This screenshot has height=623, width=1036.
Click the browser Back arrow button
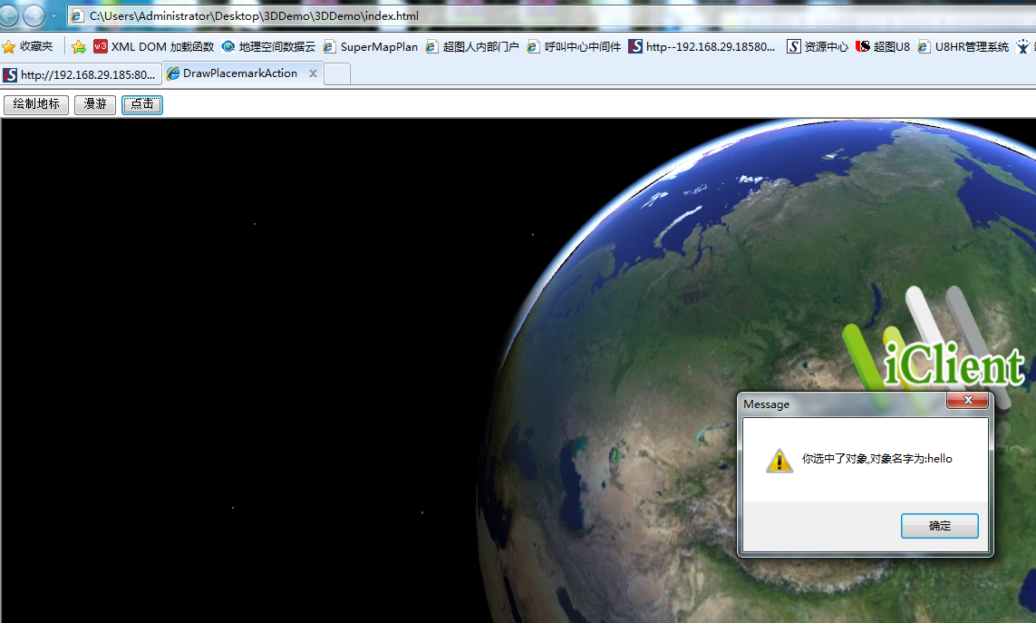[8, 15]
